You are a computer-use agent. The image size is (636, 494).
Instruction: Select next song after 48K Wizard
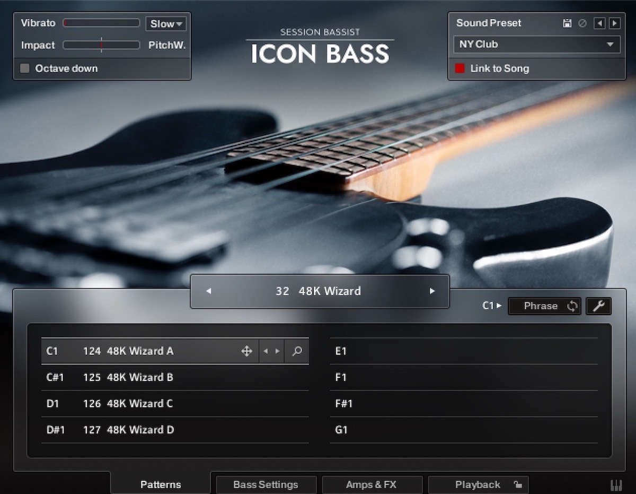coord(432,291)
